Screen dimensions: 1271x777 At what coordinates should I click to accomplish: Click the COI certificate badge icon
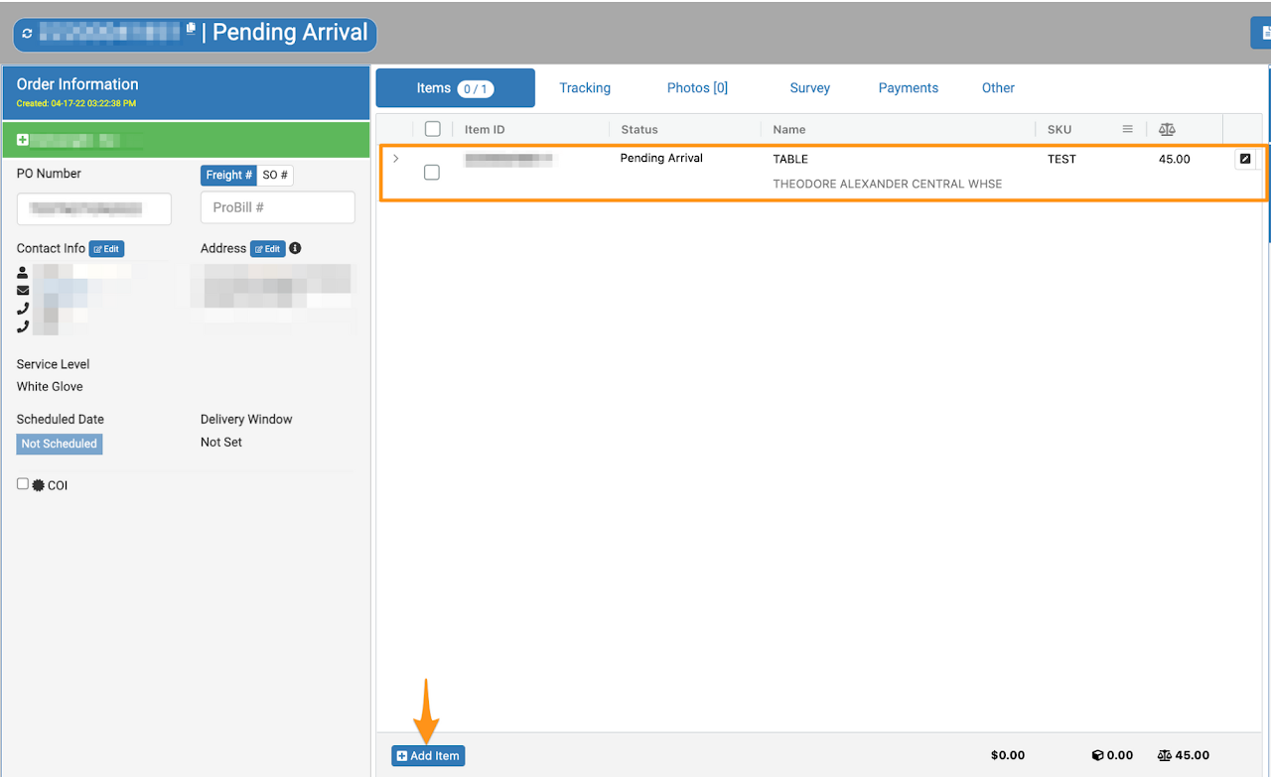click(x=39, y=485)
